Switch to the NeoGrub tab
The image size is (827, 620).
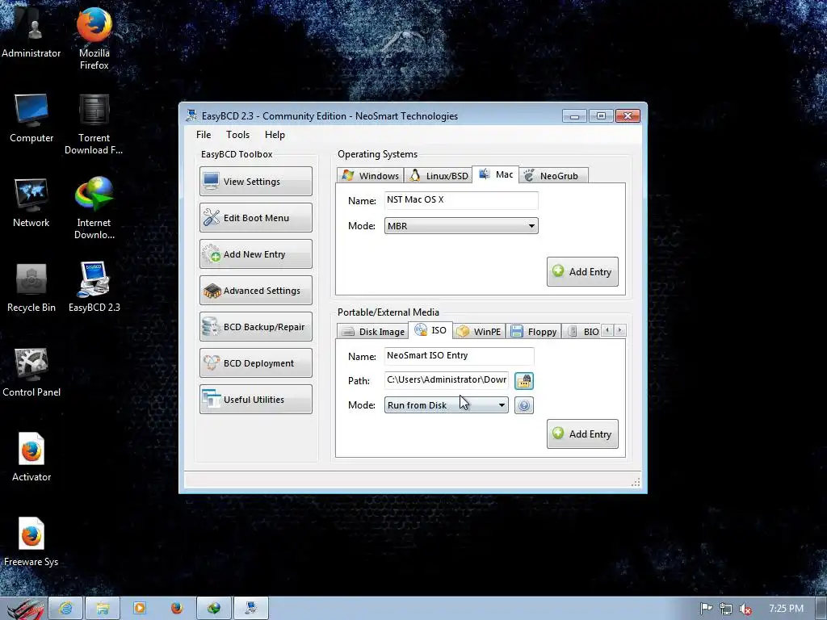tap(552, 175)
